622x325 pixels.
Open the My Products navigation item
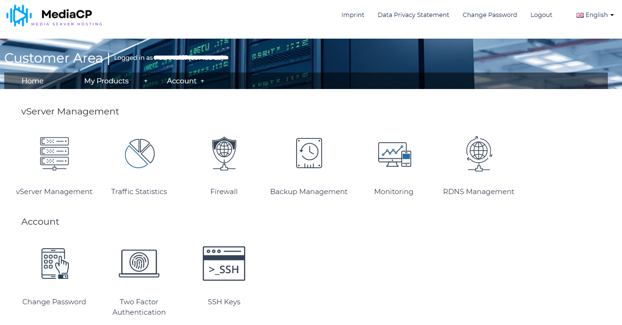pyautogui.click(x=107, y=81)
